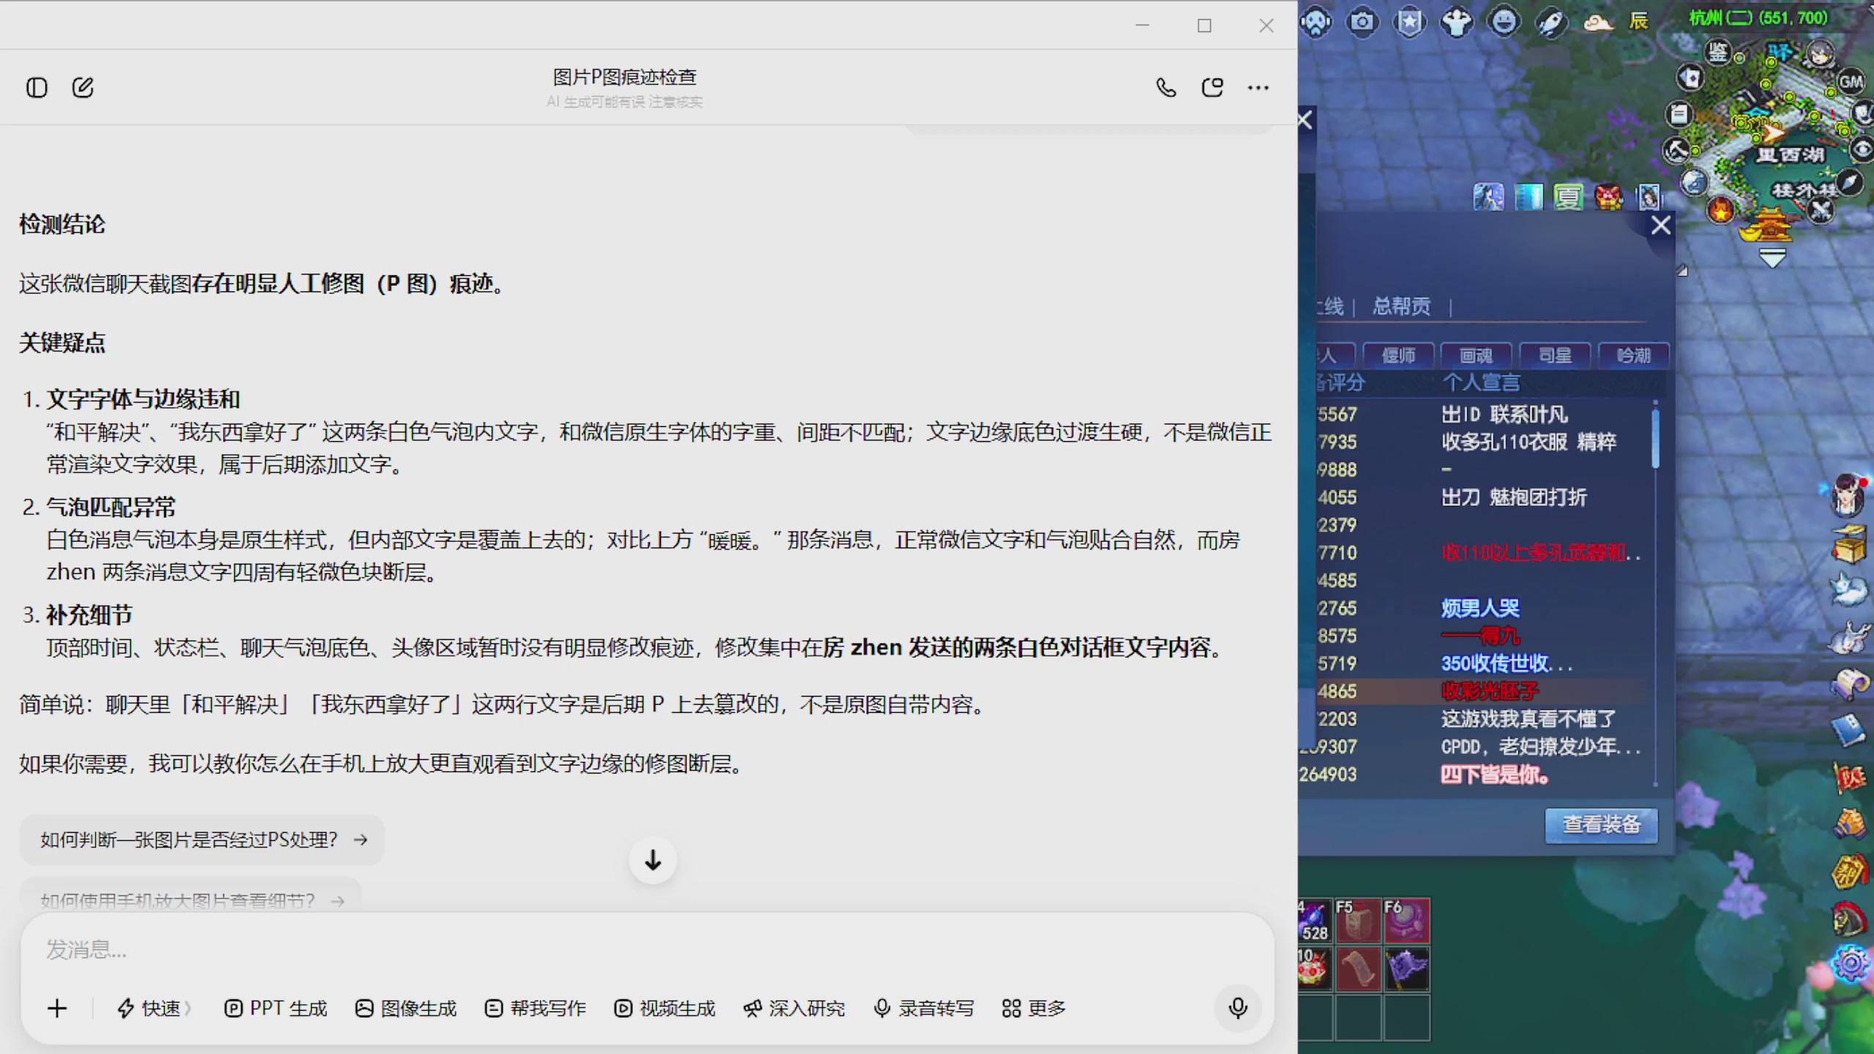Viewport: 1874px width, 1054px height.
Task: Click the red lion gift buff icon
Action: [1608, 197]
